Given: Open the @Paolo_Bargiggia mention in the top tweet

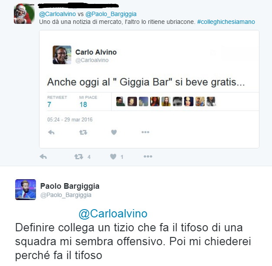Looking at the screenshot, I should click(111, 14).
